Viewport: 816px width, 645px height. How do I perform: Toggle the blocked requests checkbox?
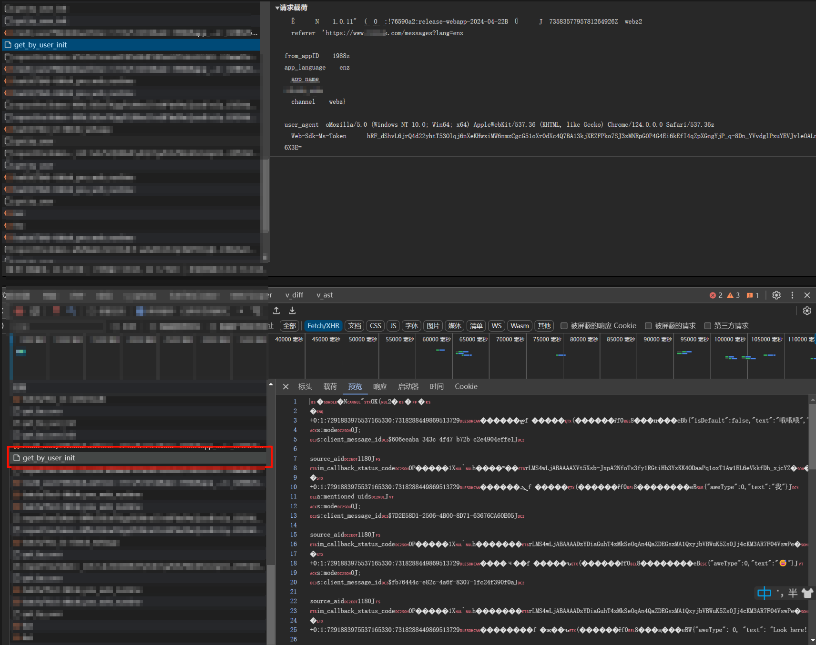(x=648, y=326)
